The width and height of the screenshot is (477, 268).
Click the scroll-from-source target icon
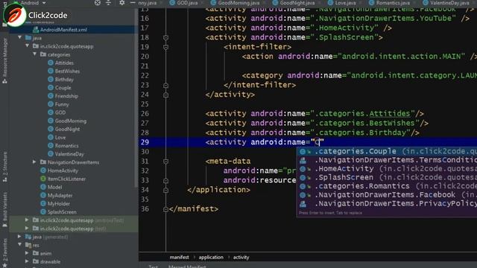98,3
